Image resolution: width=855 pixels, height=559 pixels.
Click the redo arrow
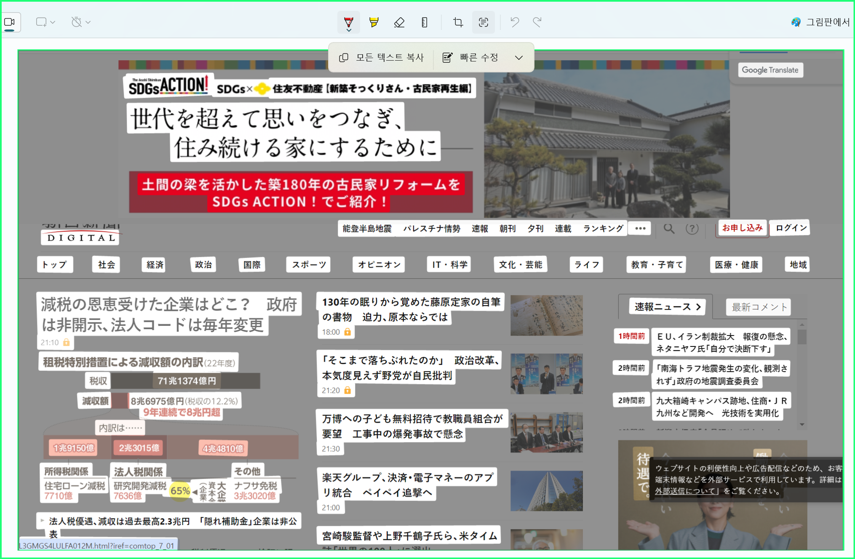coord(537,22)
